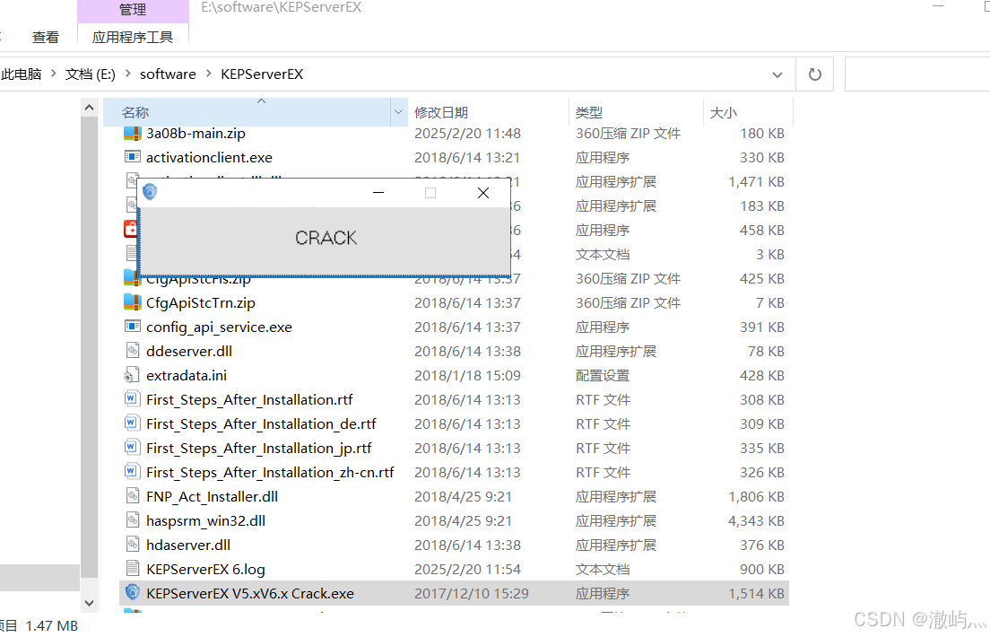Select file KEPServerEX 6.log

pyautogui.click(x=205, y=570)
